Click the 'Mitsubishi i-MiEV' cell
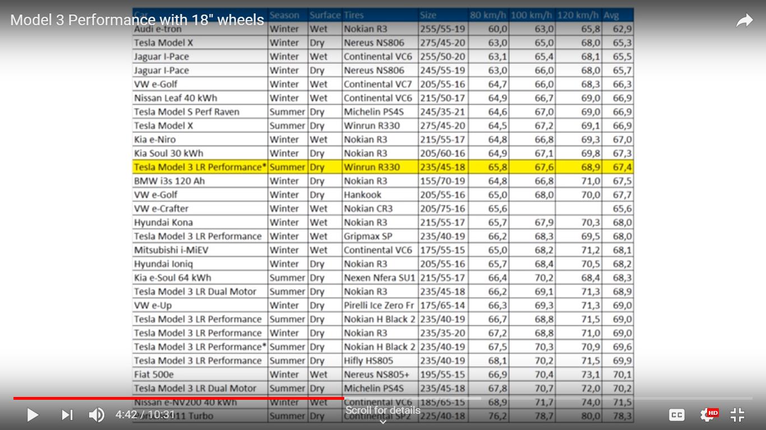The image size is (766, 430). 200,250
